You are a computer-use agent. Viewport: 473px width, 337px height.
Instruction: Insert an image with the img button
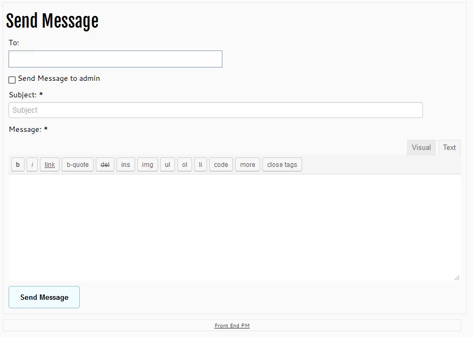[x=147, y=165]
